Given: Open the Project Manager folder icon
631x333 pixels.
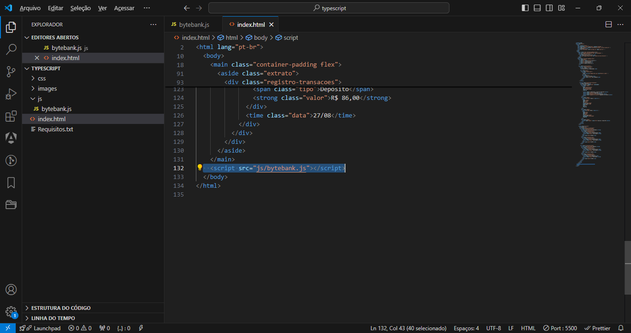Looking at the screenshot, I should pos(11,205).
